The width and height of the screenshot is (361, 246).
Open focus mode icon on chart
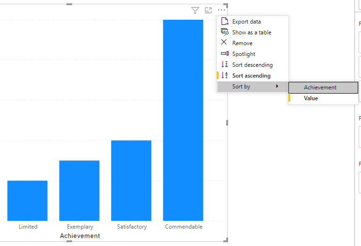pyautogui.click(x=208, y=10)
